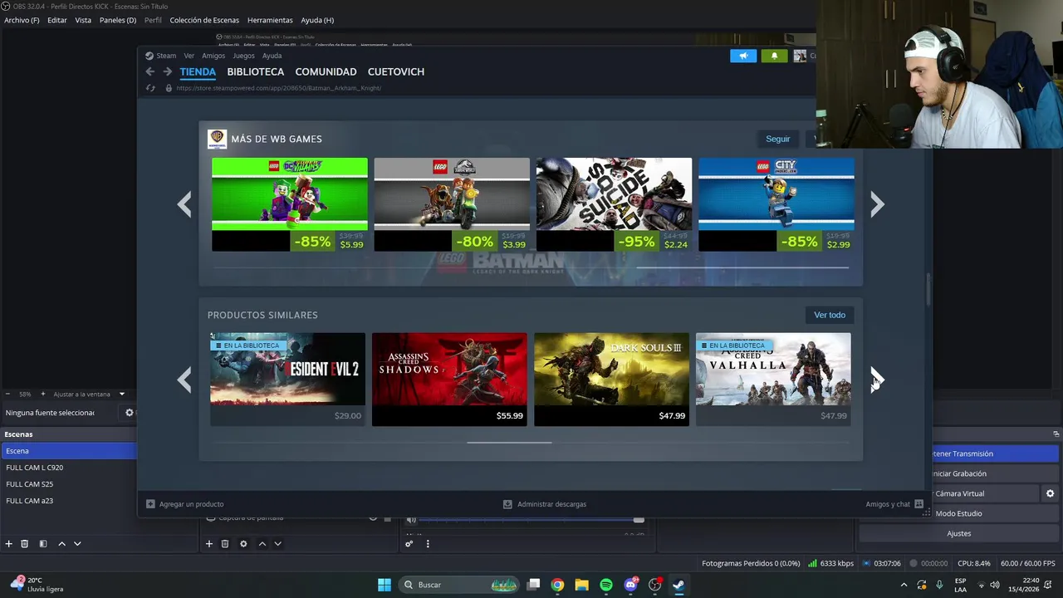Open OBS scene filters icon
This screenshot has height=598, width=1063.
(43, 544)
